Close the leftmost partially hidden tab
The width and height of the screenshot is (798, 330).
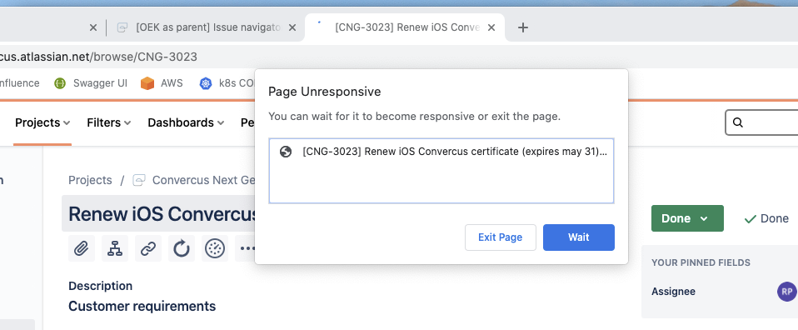coord(92,27)
